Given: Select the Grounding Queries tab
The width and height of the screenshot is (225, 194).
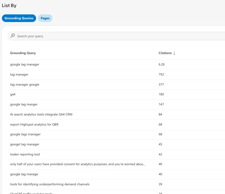Looking at the screenshot, I should (19, 18).
